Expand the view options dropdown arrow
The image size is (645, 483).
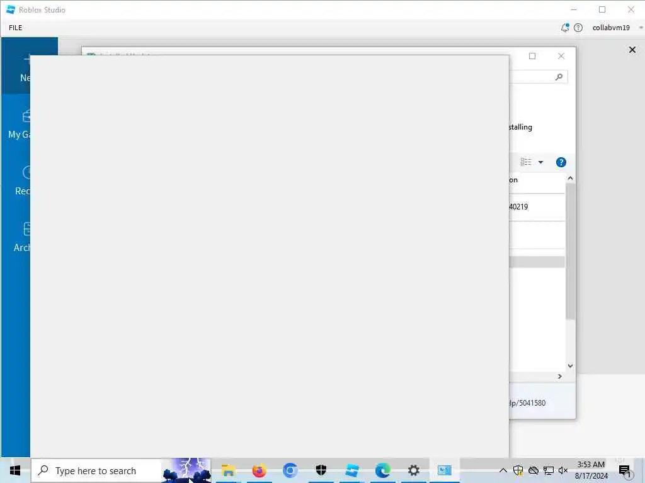point(540,162)
